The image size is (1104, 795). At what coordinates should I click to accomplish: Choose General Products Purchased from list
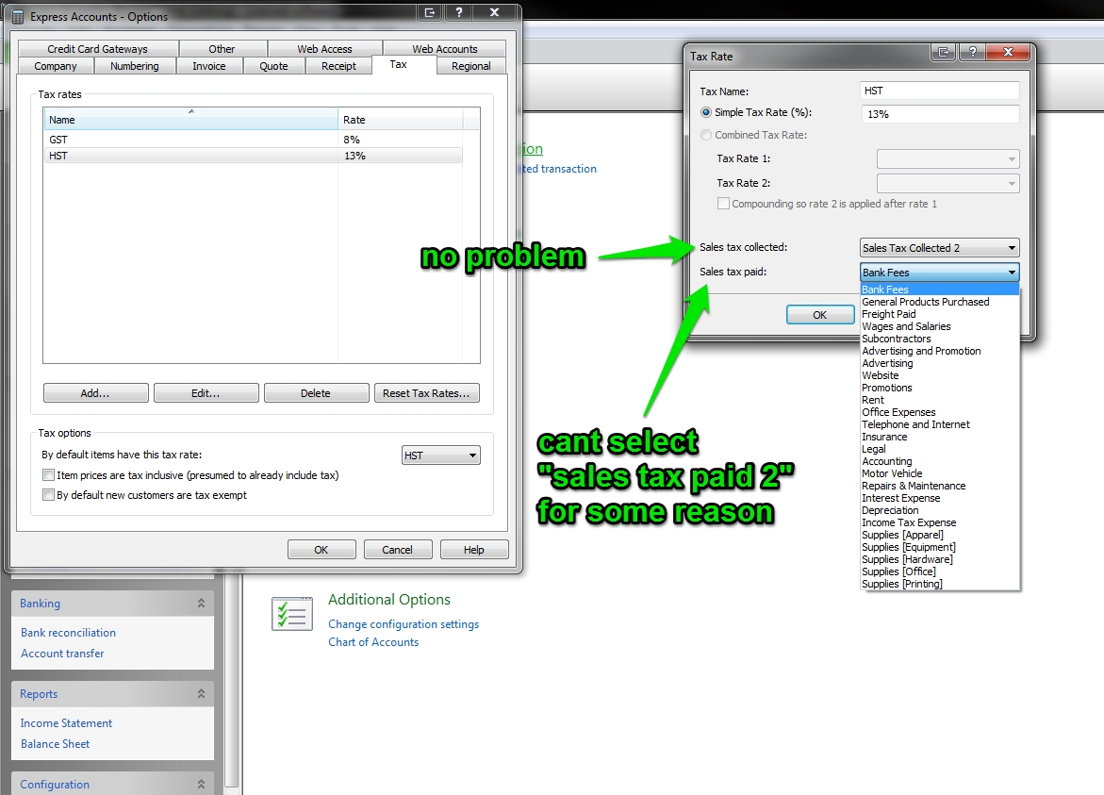pyautogui.click(x=940, y=302)
